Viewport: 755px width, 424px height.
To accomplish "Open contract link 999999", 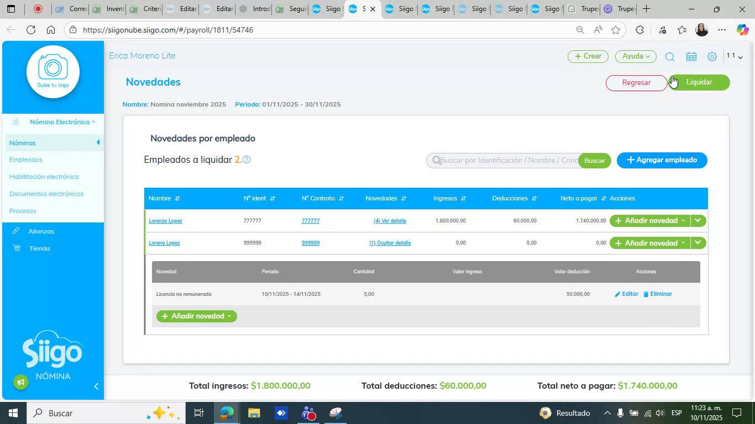I will 311,243.
